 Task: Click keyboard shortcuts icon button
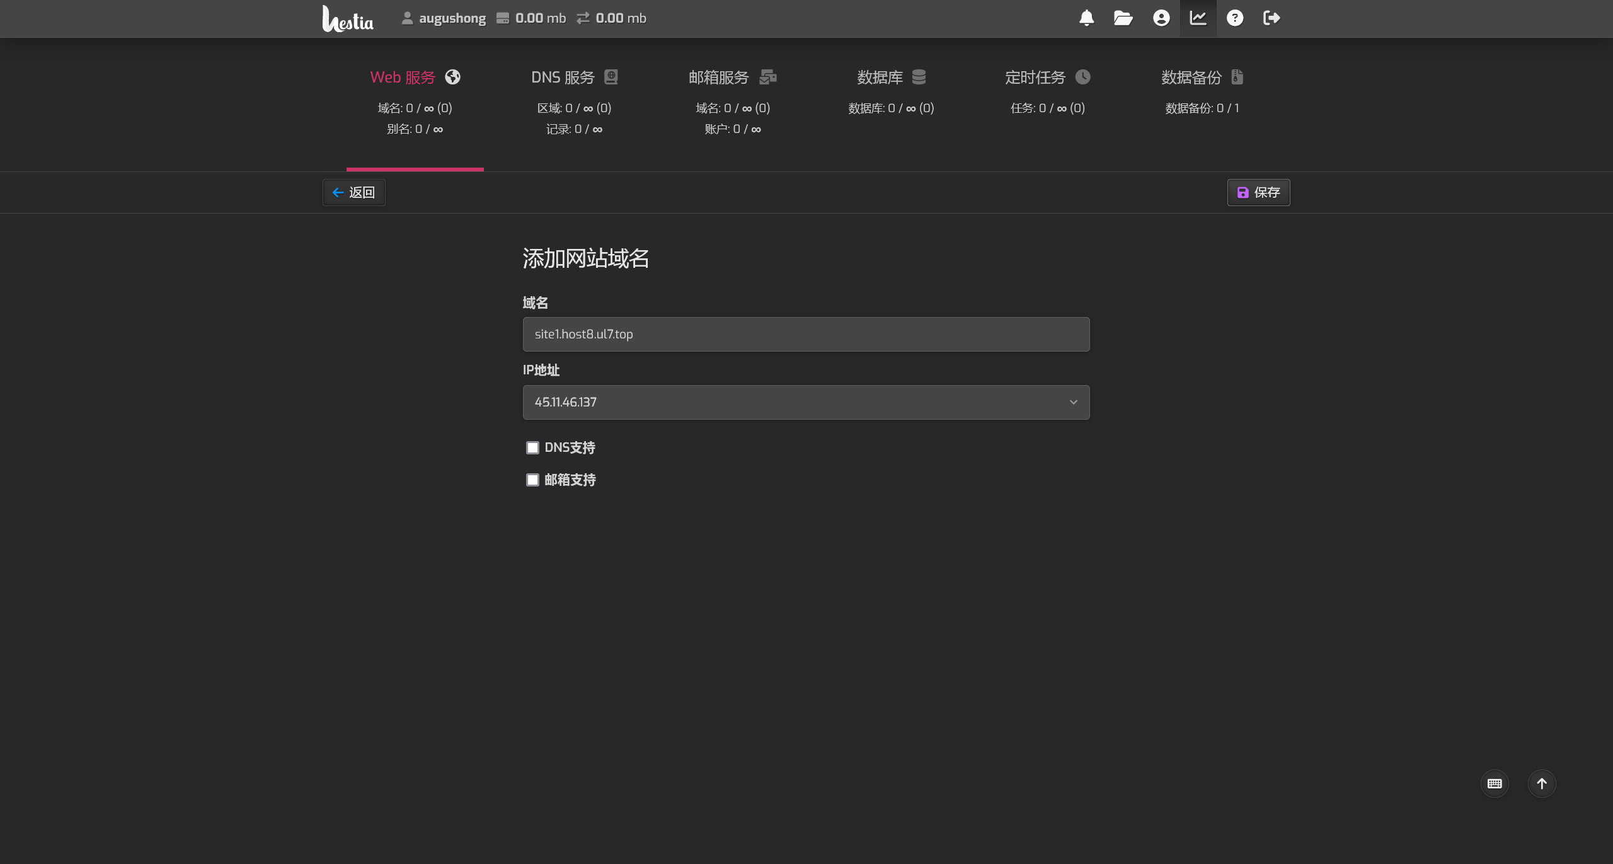pos(1495,783)
